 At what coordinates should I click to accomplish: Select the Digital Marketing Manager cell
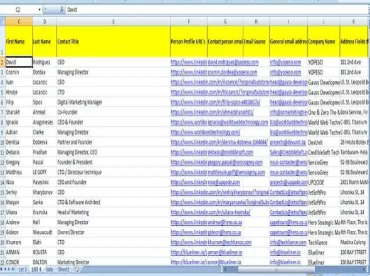pos(114,102)
